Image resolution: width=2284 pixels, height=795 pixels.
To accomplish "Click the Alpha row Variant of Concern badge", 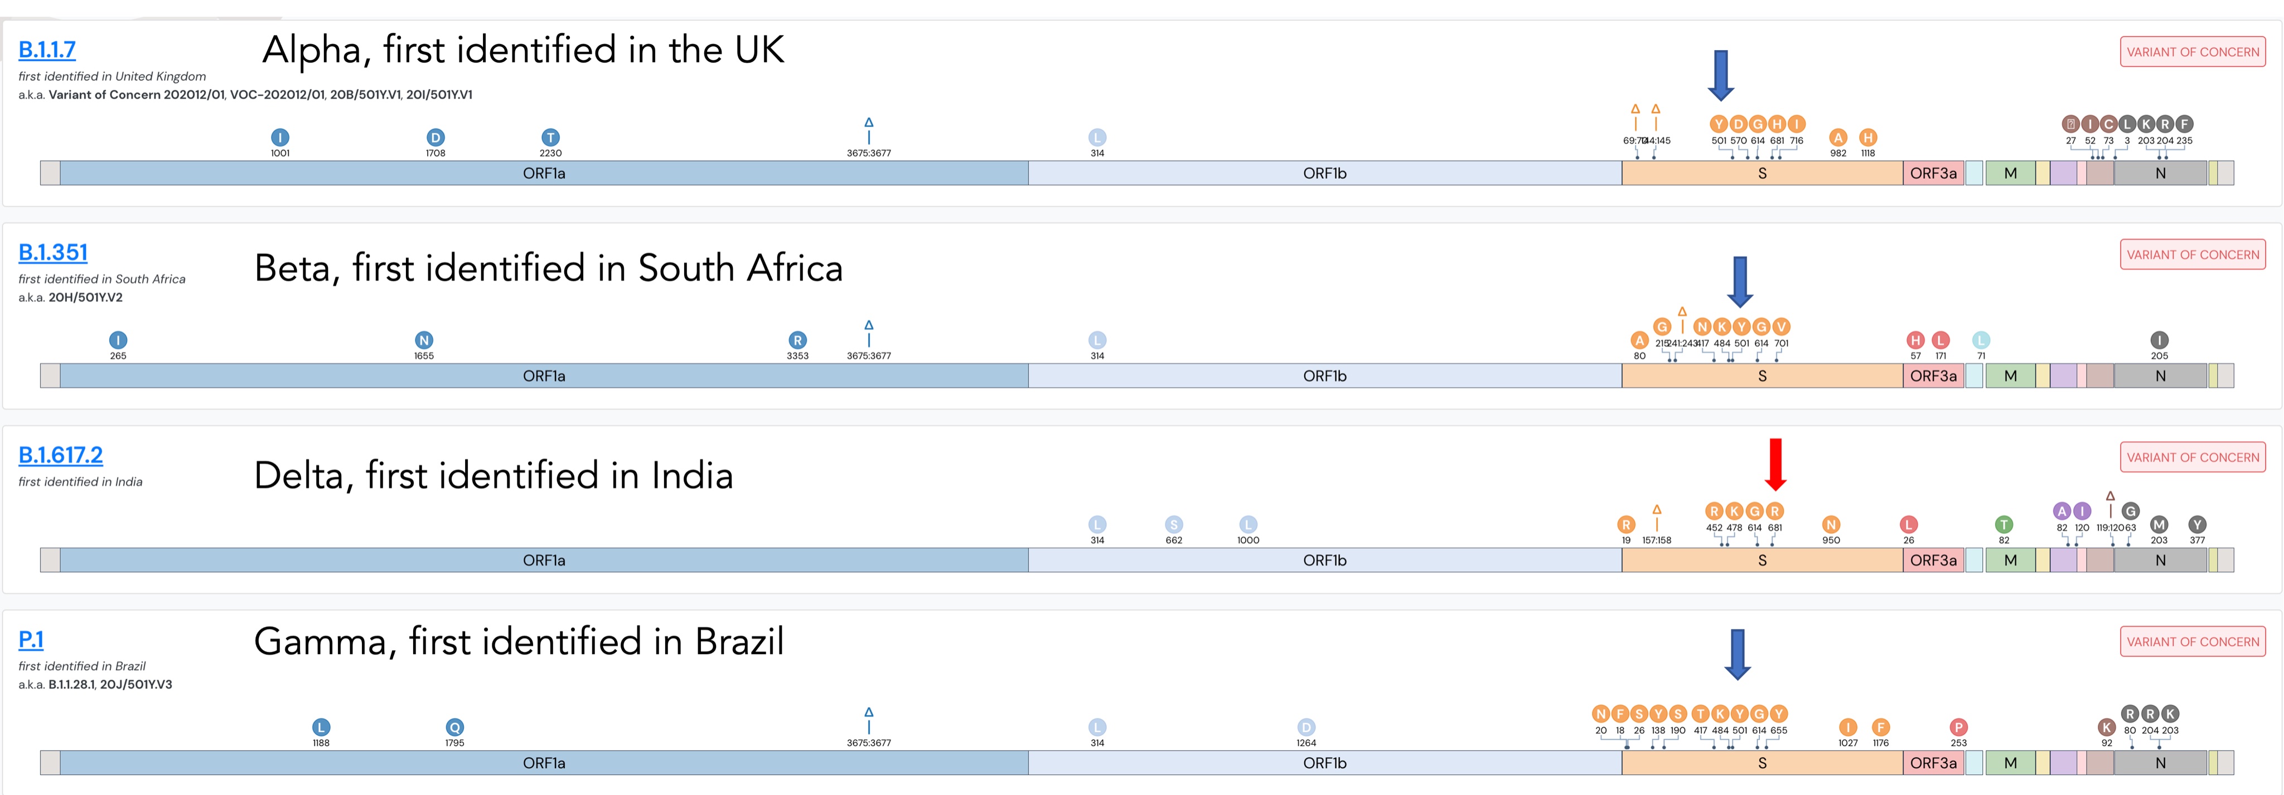I will click(2192, 52).
